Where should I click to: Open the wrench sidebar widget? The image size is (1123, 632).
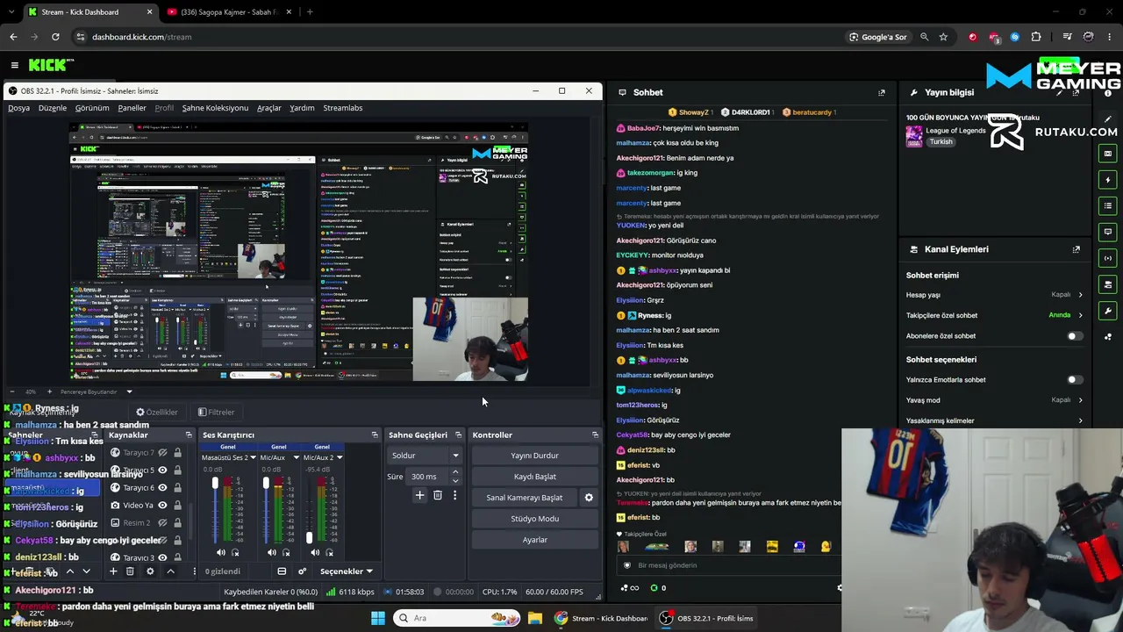pyautogui.click(x=1108, y=311)
